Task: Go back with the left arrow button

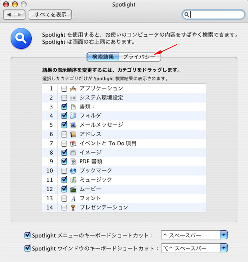Action: 9,15
